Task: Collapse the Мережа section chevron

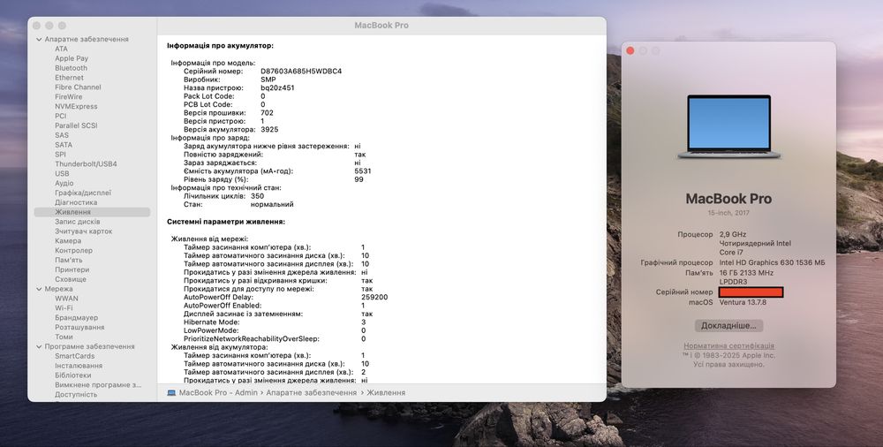Action: 39,289
